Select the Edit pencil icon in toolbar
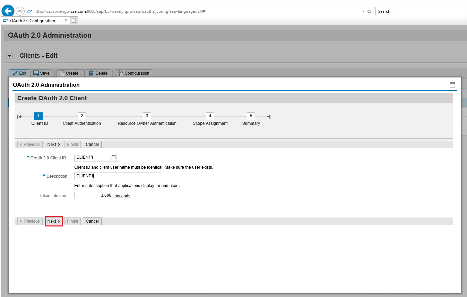The width and height of the screenshot is (467, 297). point(15,73)
